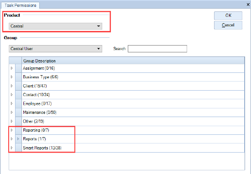251x174 pixels.
Task: Open the Group dropdown showing Central User
Action: pos(55,49)
